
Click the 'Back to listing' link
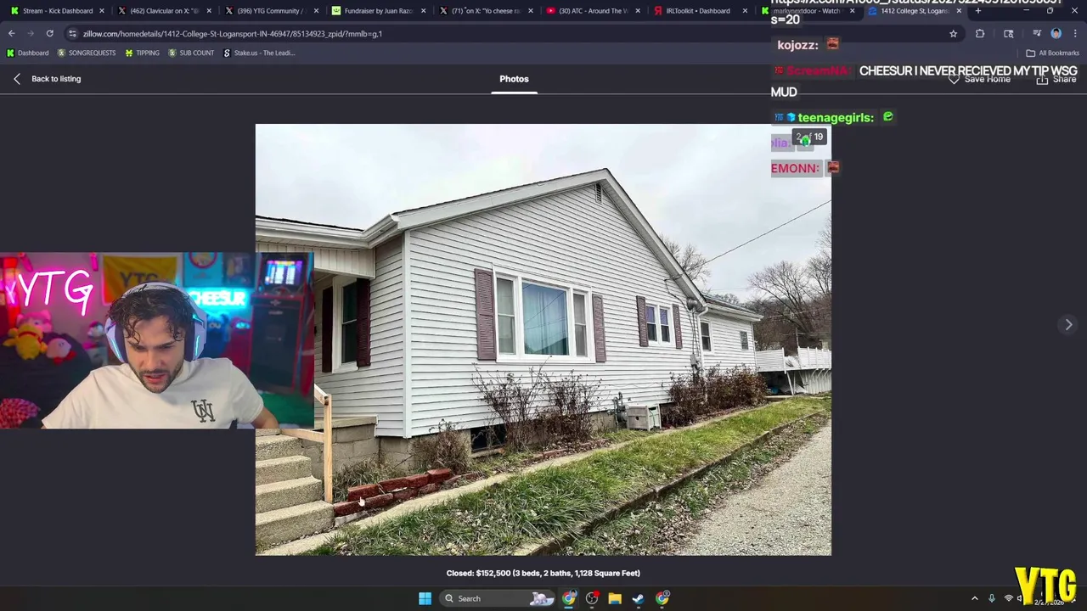[56, 79]
